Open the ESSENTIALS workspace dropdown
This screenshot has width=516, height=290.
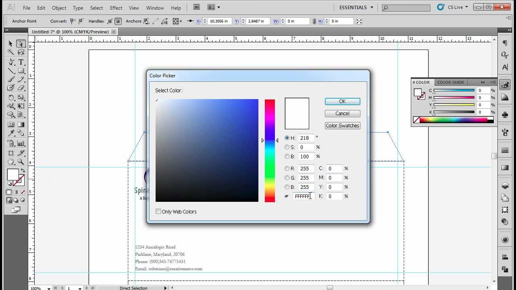pyautogui.click(x=356, y=7)
